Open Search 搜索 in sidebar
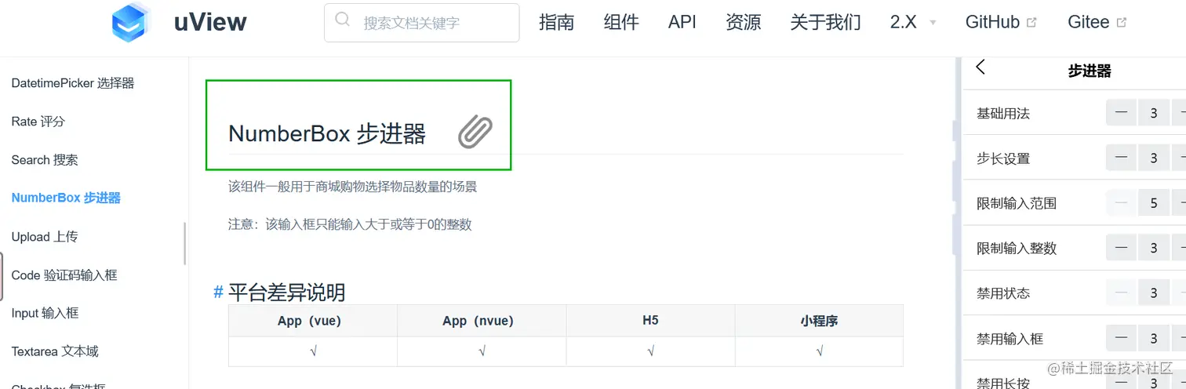Image resolution: width=1186 pixels, height=389 pixels. tap(45, 160)
